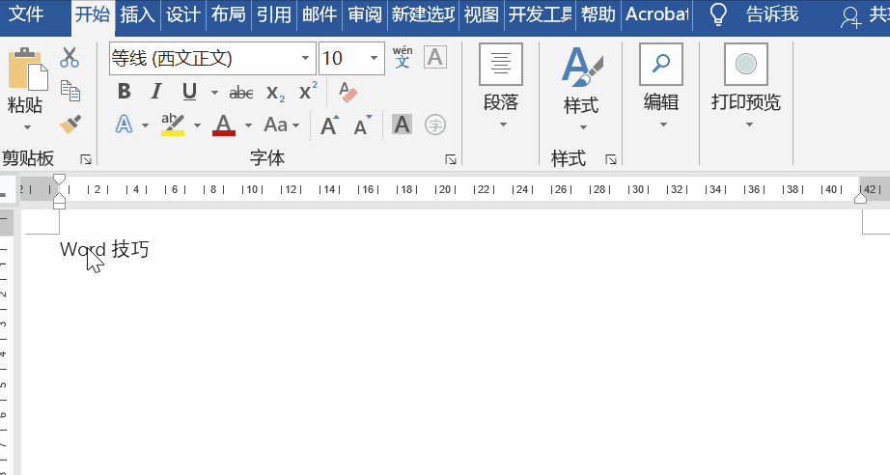890x475 pixels.
Task: Toggle character shading A icon
Action: [402, 125]
